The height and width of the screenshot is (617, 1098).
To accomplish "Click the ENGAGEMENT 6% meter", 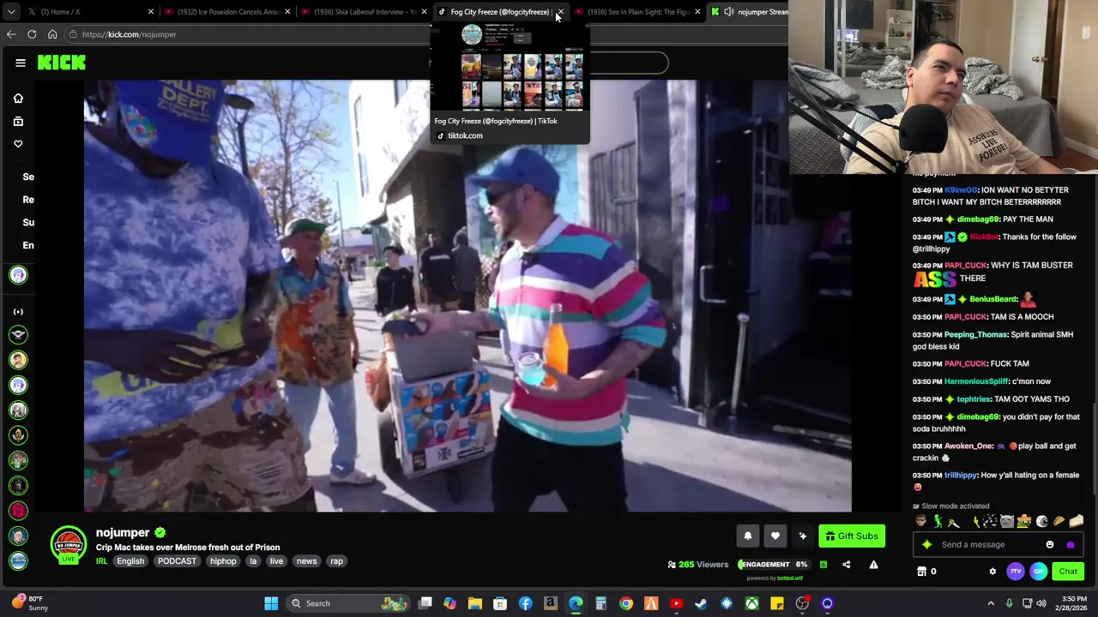I will 773,565.
